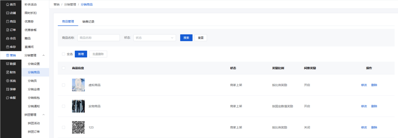Click 删除 link for 虚拟商品
The width and height of the screenshot is (398, 138).
[374, 85]
